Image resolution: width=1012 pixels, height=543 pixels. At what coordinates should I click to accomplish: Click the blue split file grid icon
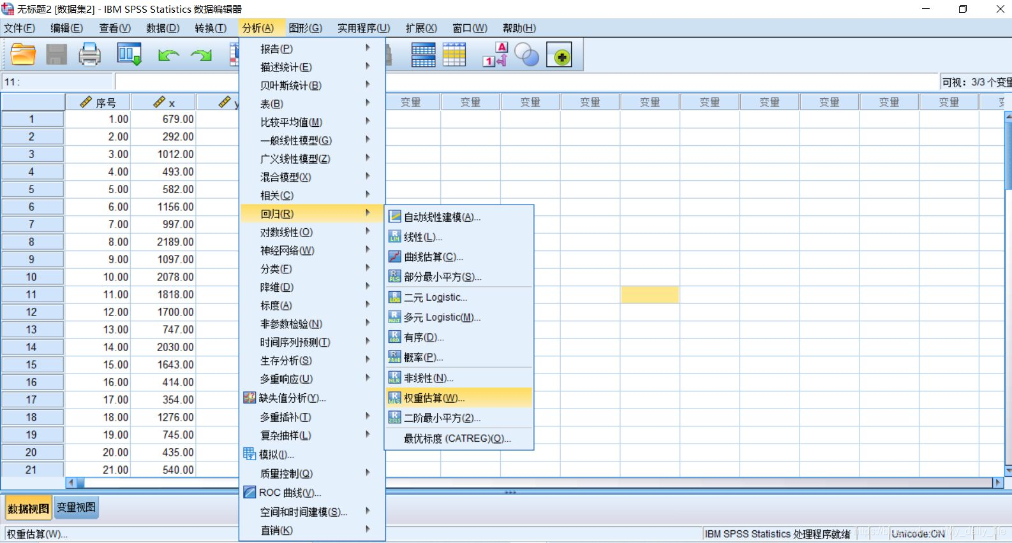(423, 55)
